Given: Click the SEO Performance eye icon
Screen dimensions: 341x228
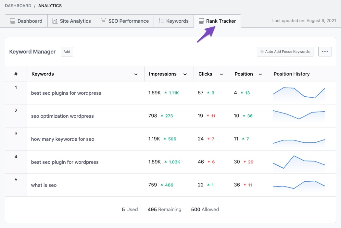Looking at the screenshot, I should click(104, 21).
